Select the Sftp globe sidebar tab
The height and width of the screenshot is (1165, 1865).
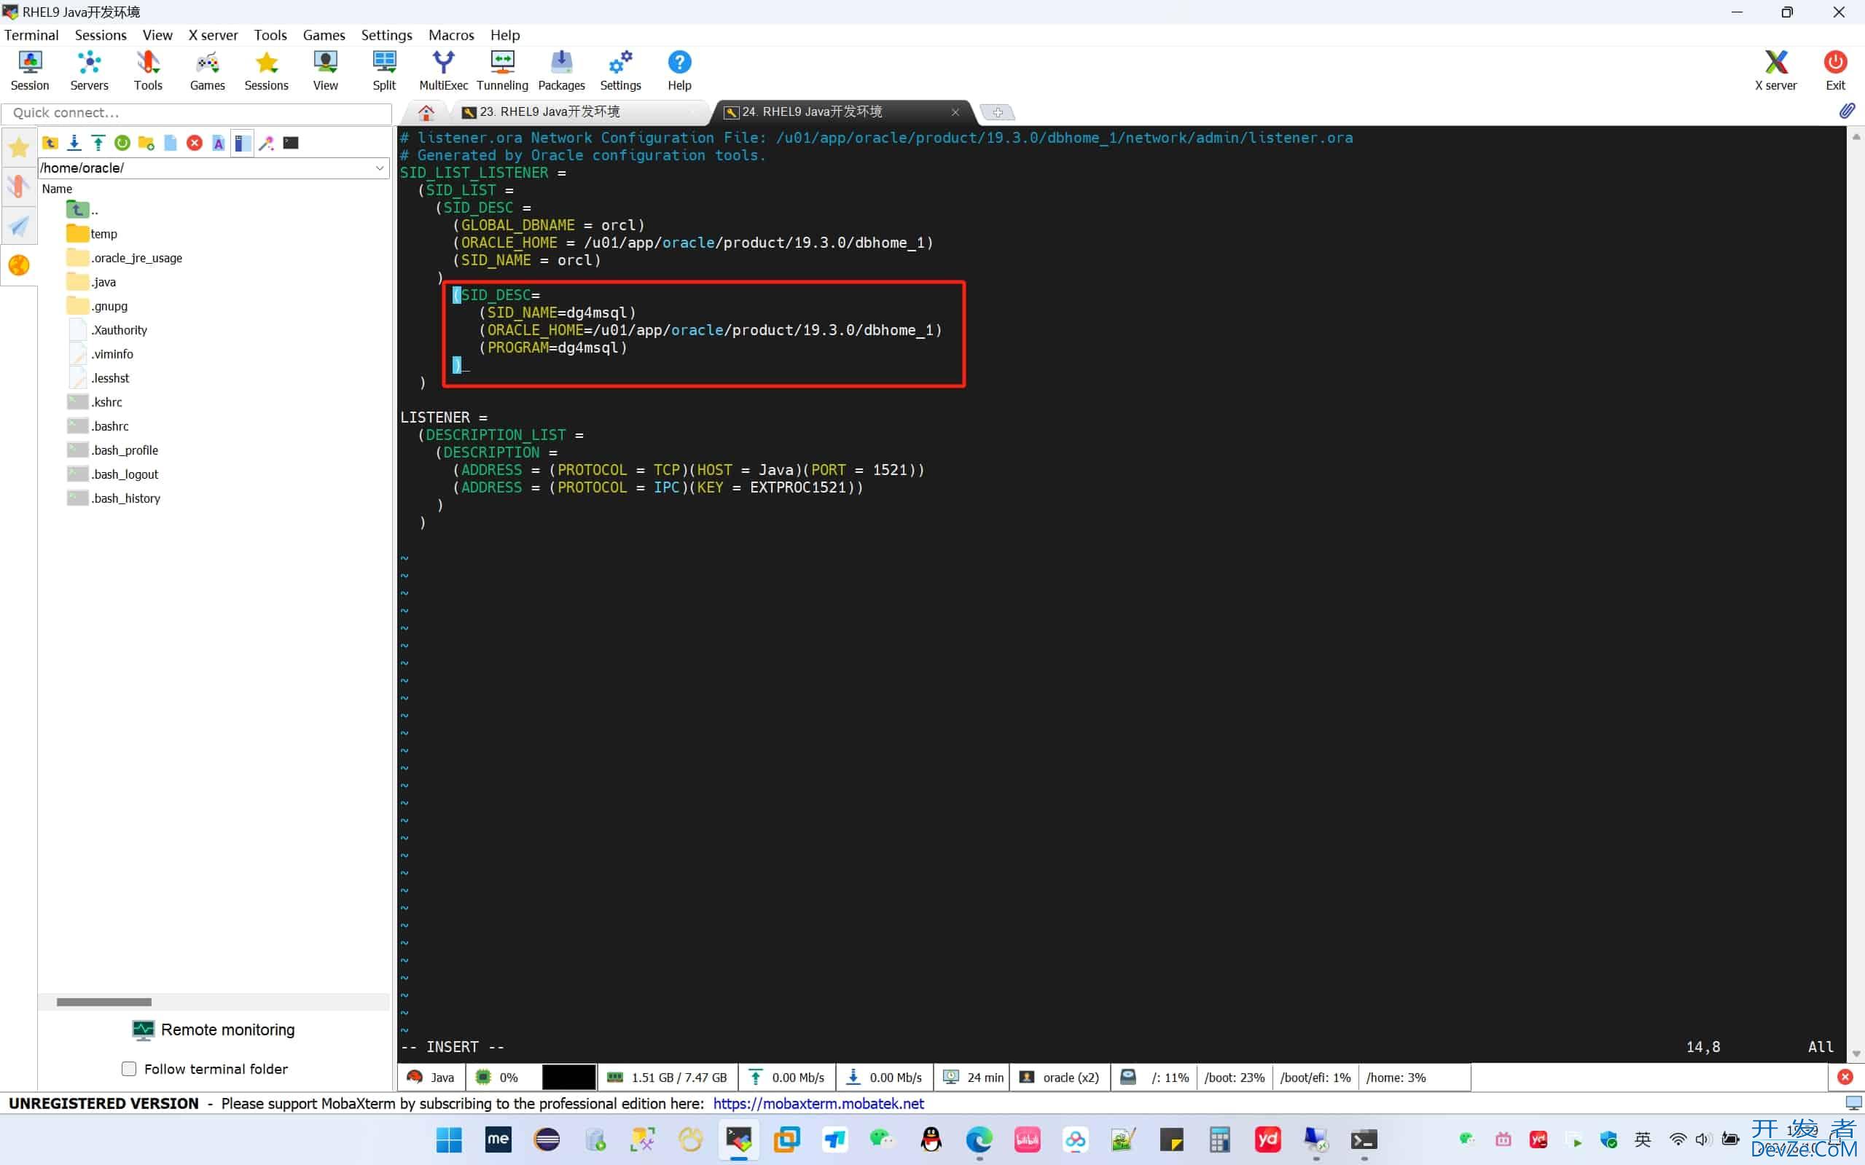(18, 265)
